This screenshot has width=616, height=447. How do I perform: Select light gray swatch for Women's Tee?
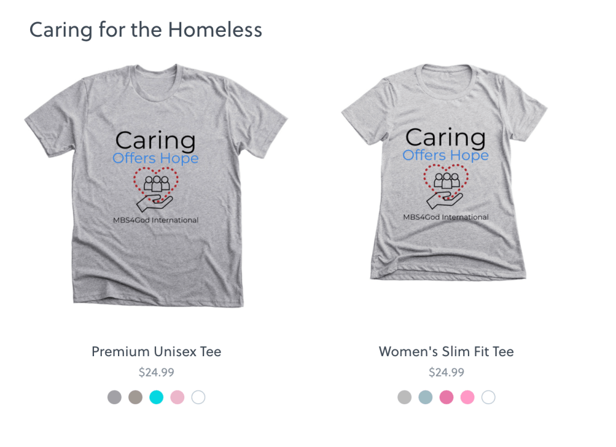coord(405,397)
